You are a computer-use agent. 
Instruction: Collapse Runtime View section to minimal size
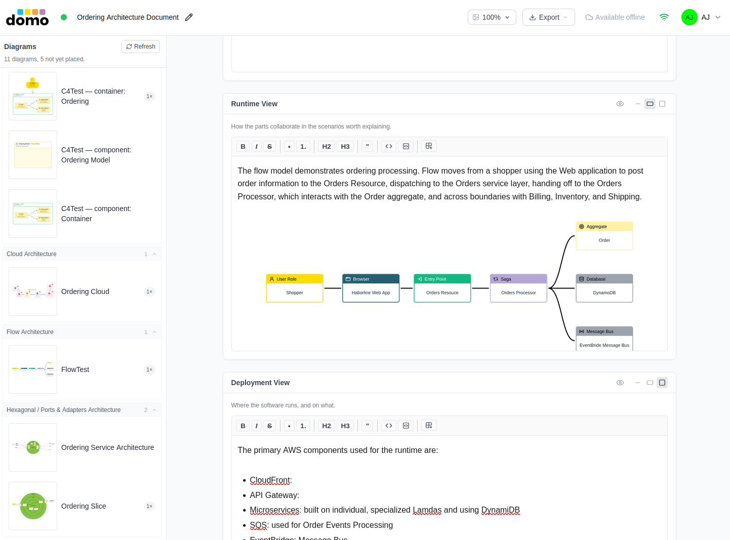point(638,104)
